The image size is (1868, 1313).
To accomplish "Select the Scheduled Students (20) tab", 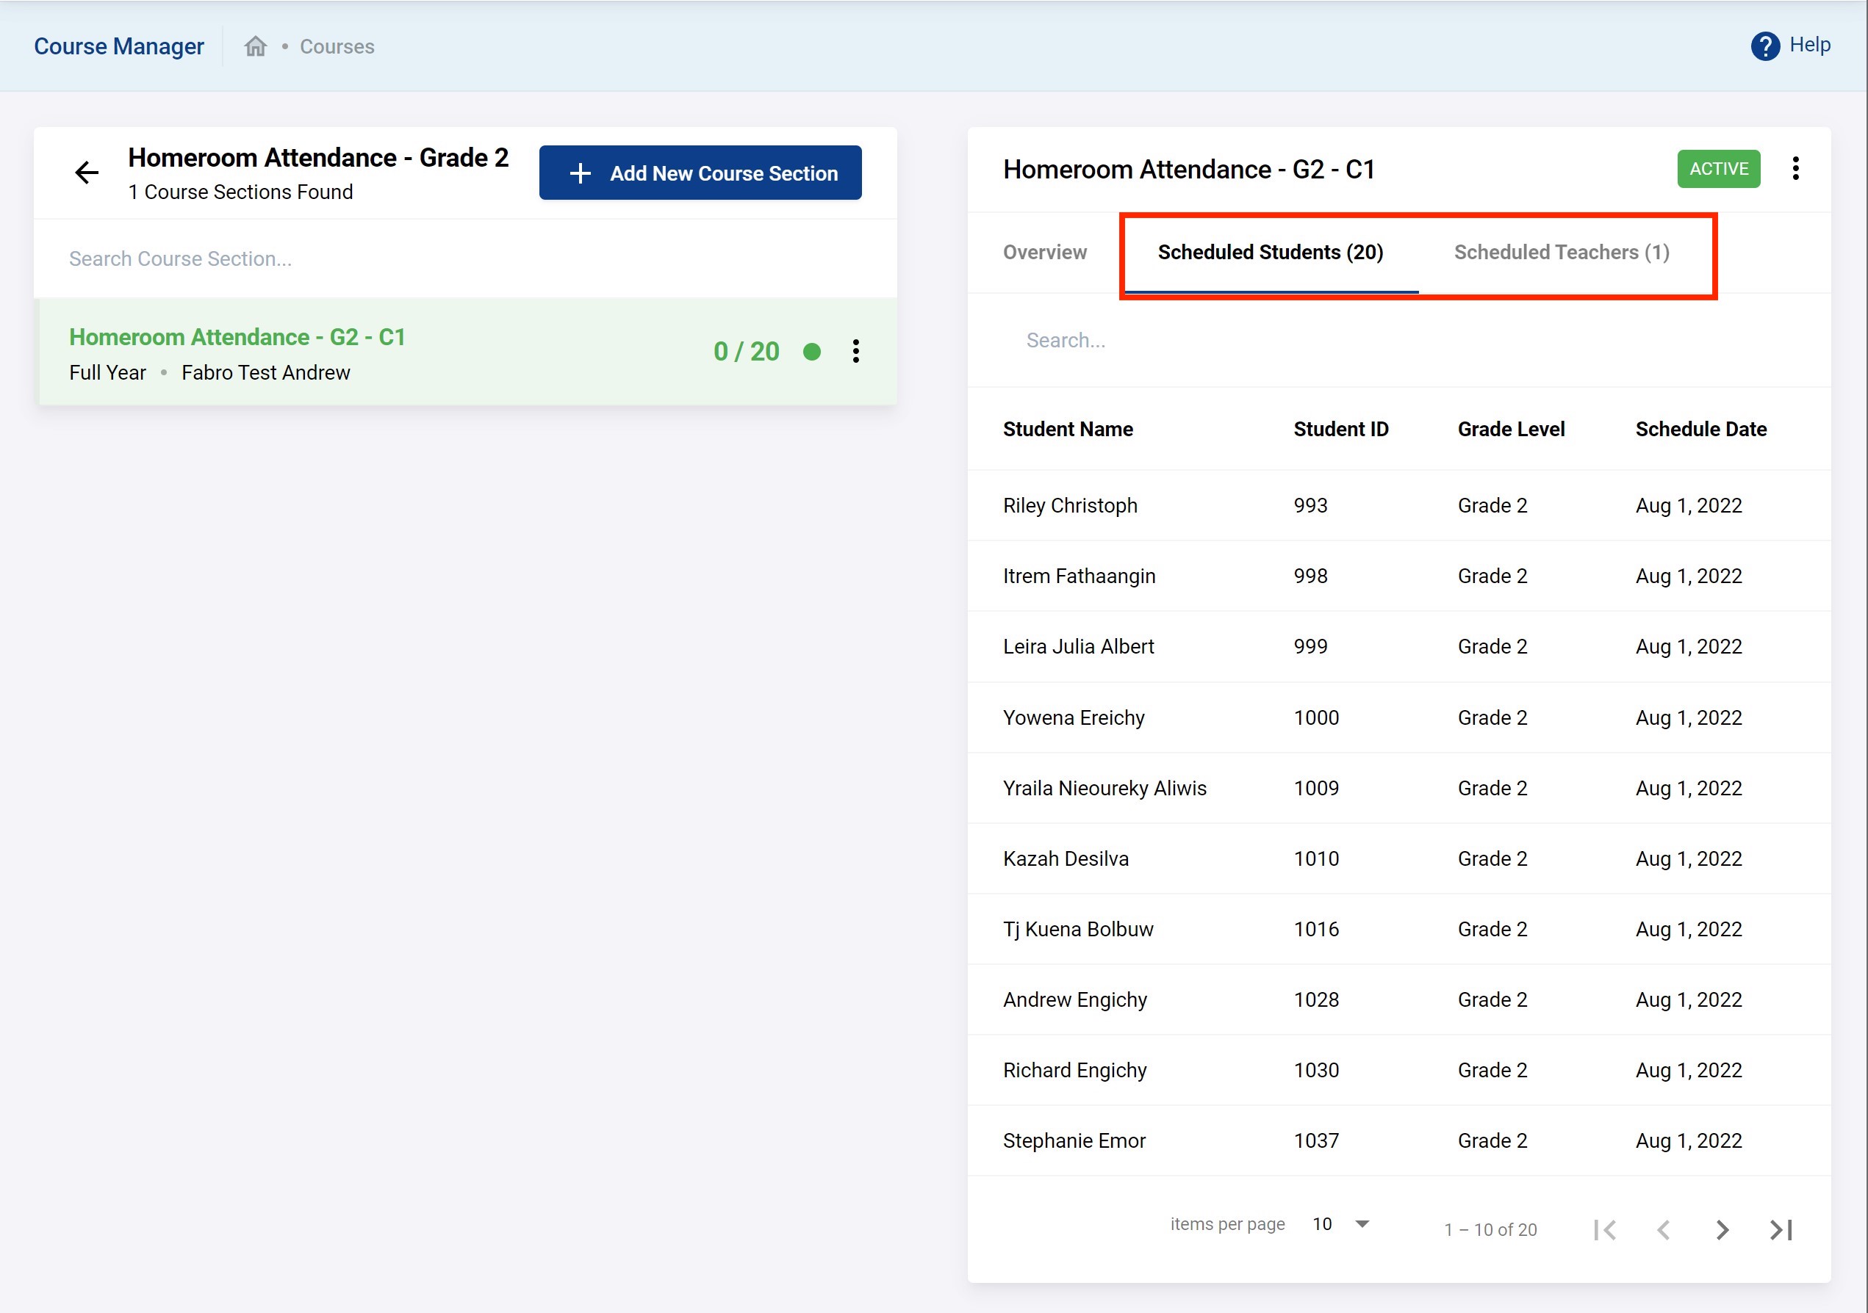I will point(1270,252).
